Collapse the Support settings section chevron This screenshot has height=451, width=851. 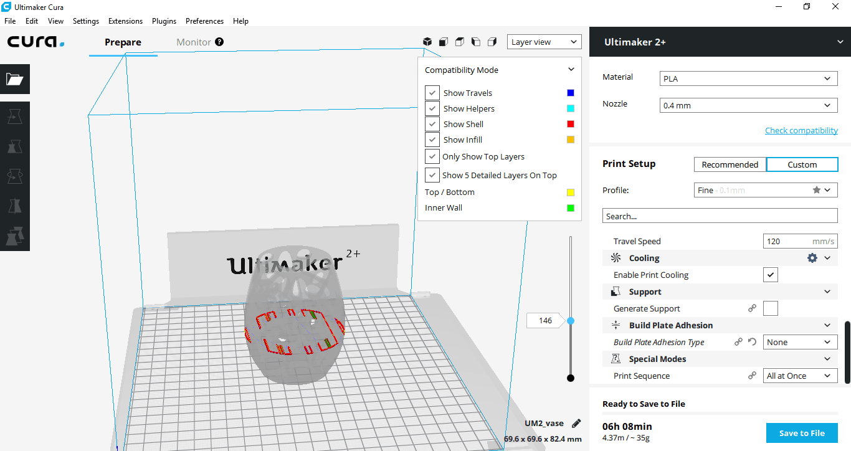pyautogui.click(x=827, y=292)
